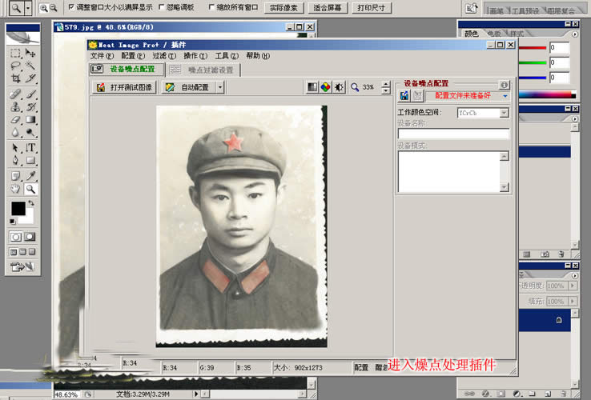Click the RGB color channels viewer icon
Viewport: 591px width, 400px height.
click(325, 87)
